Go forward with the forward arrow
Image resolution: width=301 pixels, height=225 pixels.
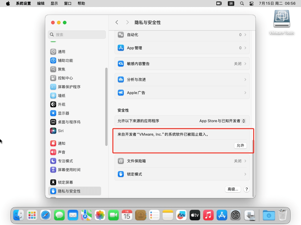click(128, 22)
